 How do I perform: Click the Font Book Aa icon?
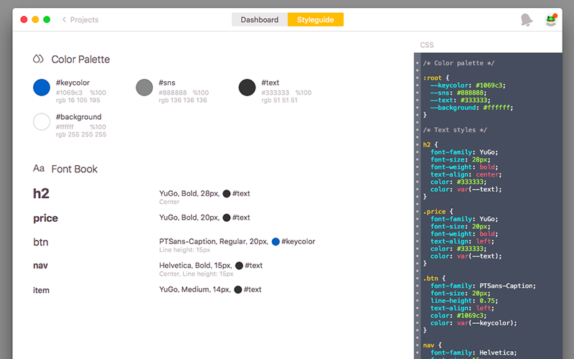click(x=39, y=169)
